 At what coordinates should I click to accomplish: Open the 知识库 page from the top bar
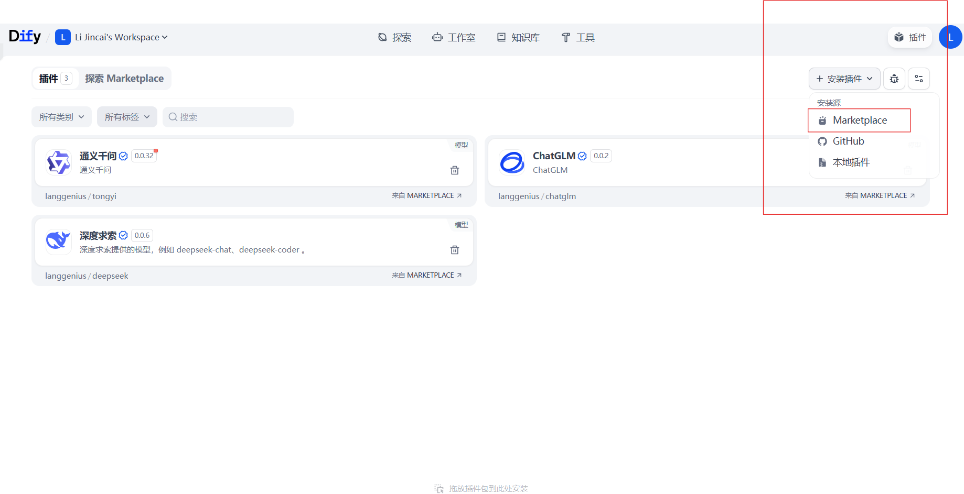518,37
